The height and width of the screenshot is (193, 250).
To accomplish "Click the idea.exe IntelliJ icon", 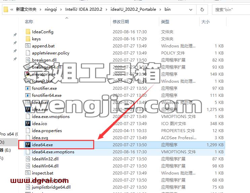I will (28, 109).
